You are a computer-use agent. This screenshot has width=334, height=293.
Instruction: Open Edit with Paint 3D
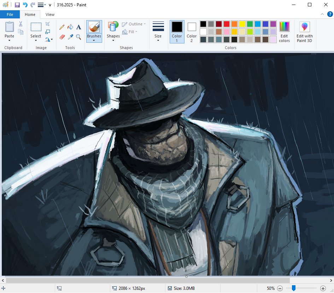coord(304,32)
